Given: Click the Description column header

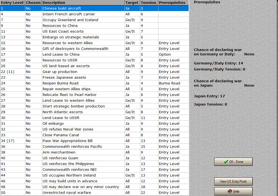Looking at the screenshot, I should pos(83,3).
